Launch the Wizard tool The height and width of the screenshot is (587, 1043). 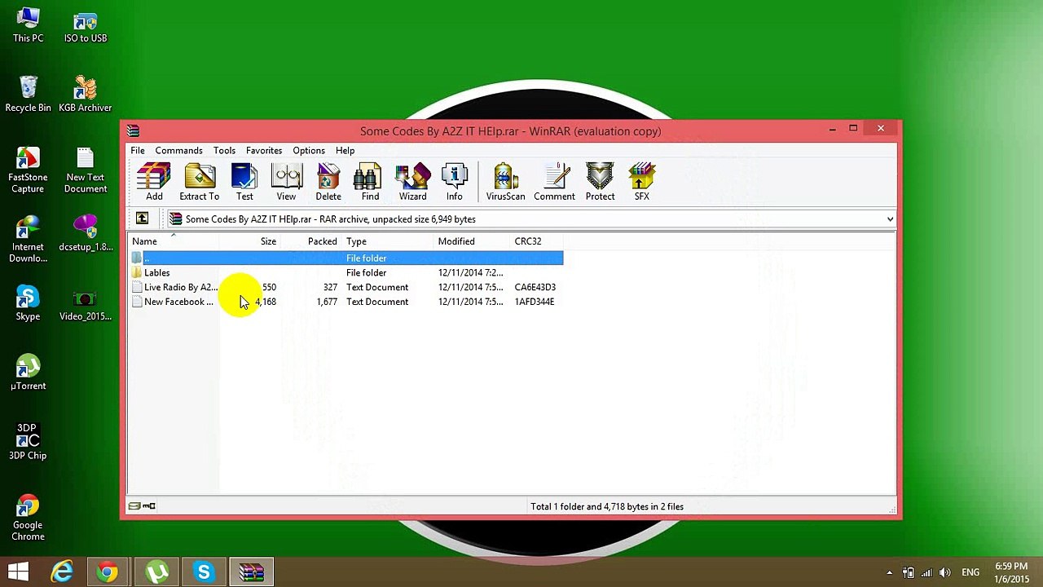click(412, 182)
